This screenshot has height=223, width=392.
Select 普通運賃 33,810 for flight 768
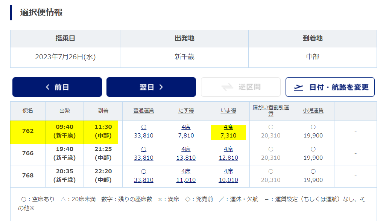click(143, 180)
